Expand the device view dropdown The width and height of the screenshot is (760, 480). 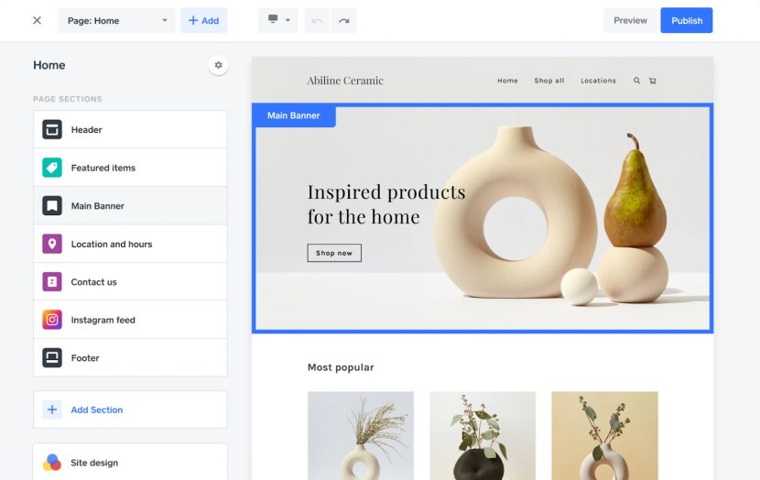click(277, 20)
